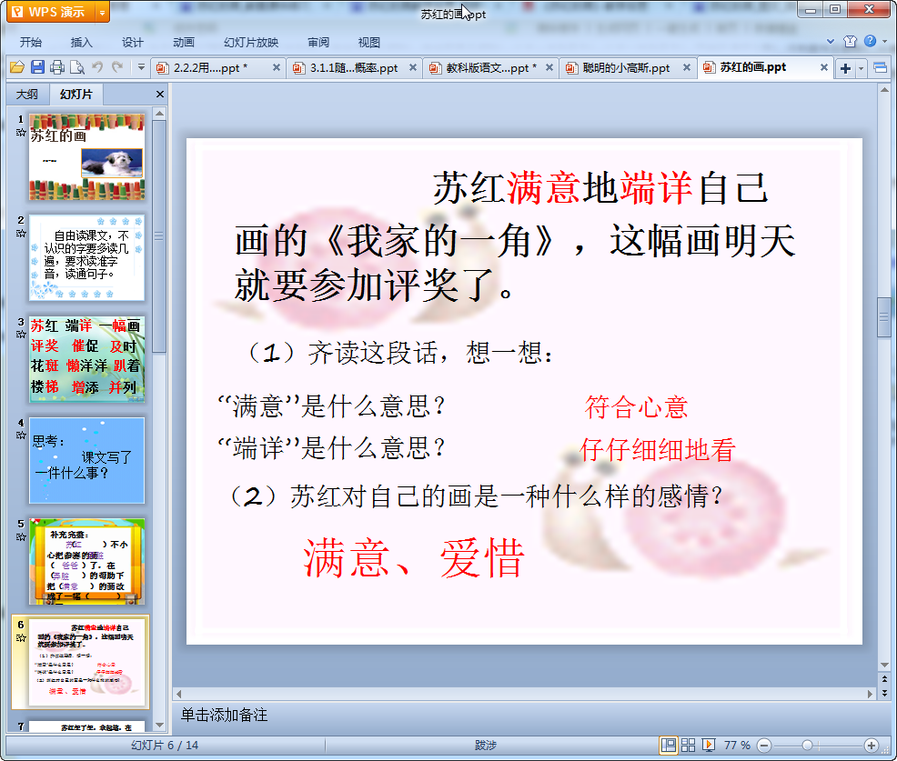Click the red answer text 满意、爱惜 on slide

pos(414,558)
